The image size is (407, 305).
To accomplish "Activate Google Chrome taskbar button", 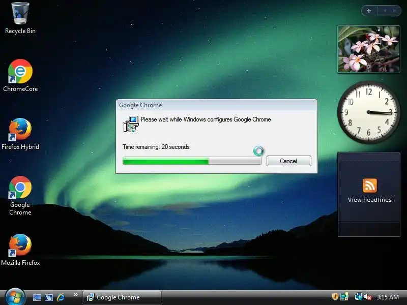I will pos(122,297).
